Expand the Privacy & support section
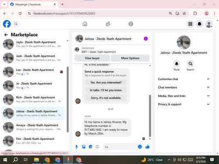The image size is (219, 164). pos(184,104)
